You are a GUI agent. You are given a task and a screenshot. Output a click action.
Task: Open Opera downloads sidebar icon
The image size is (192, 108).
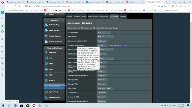click(x=2, y=69)
